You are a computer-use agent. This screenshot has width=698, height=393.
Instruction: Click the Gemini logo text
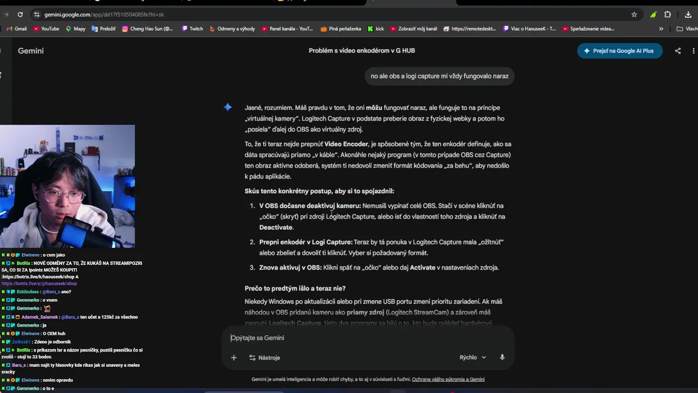31,51
